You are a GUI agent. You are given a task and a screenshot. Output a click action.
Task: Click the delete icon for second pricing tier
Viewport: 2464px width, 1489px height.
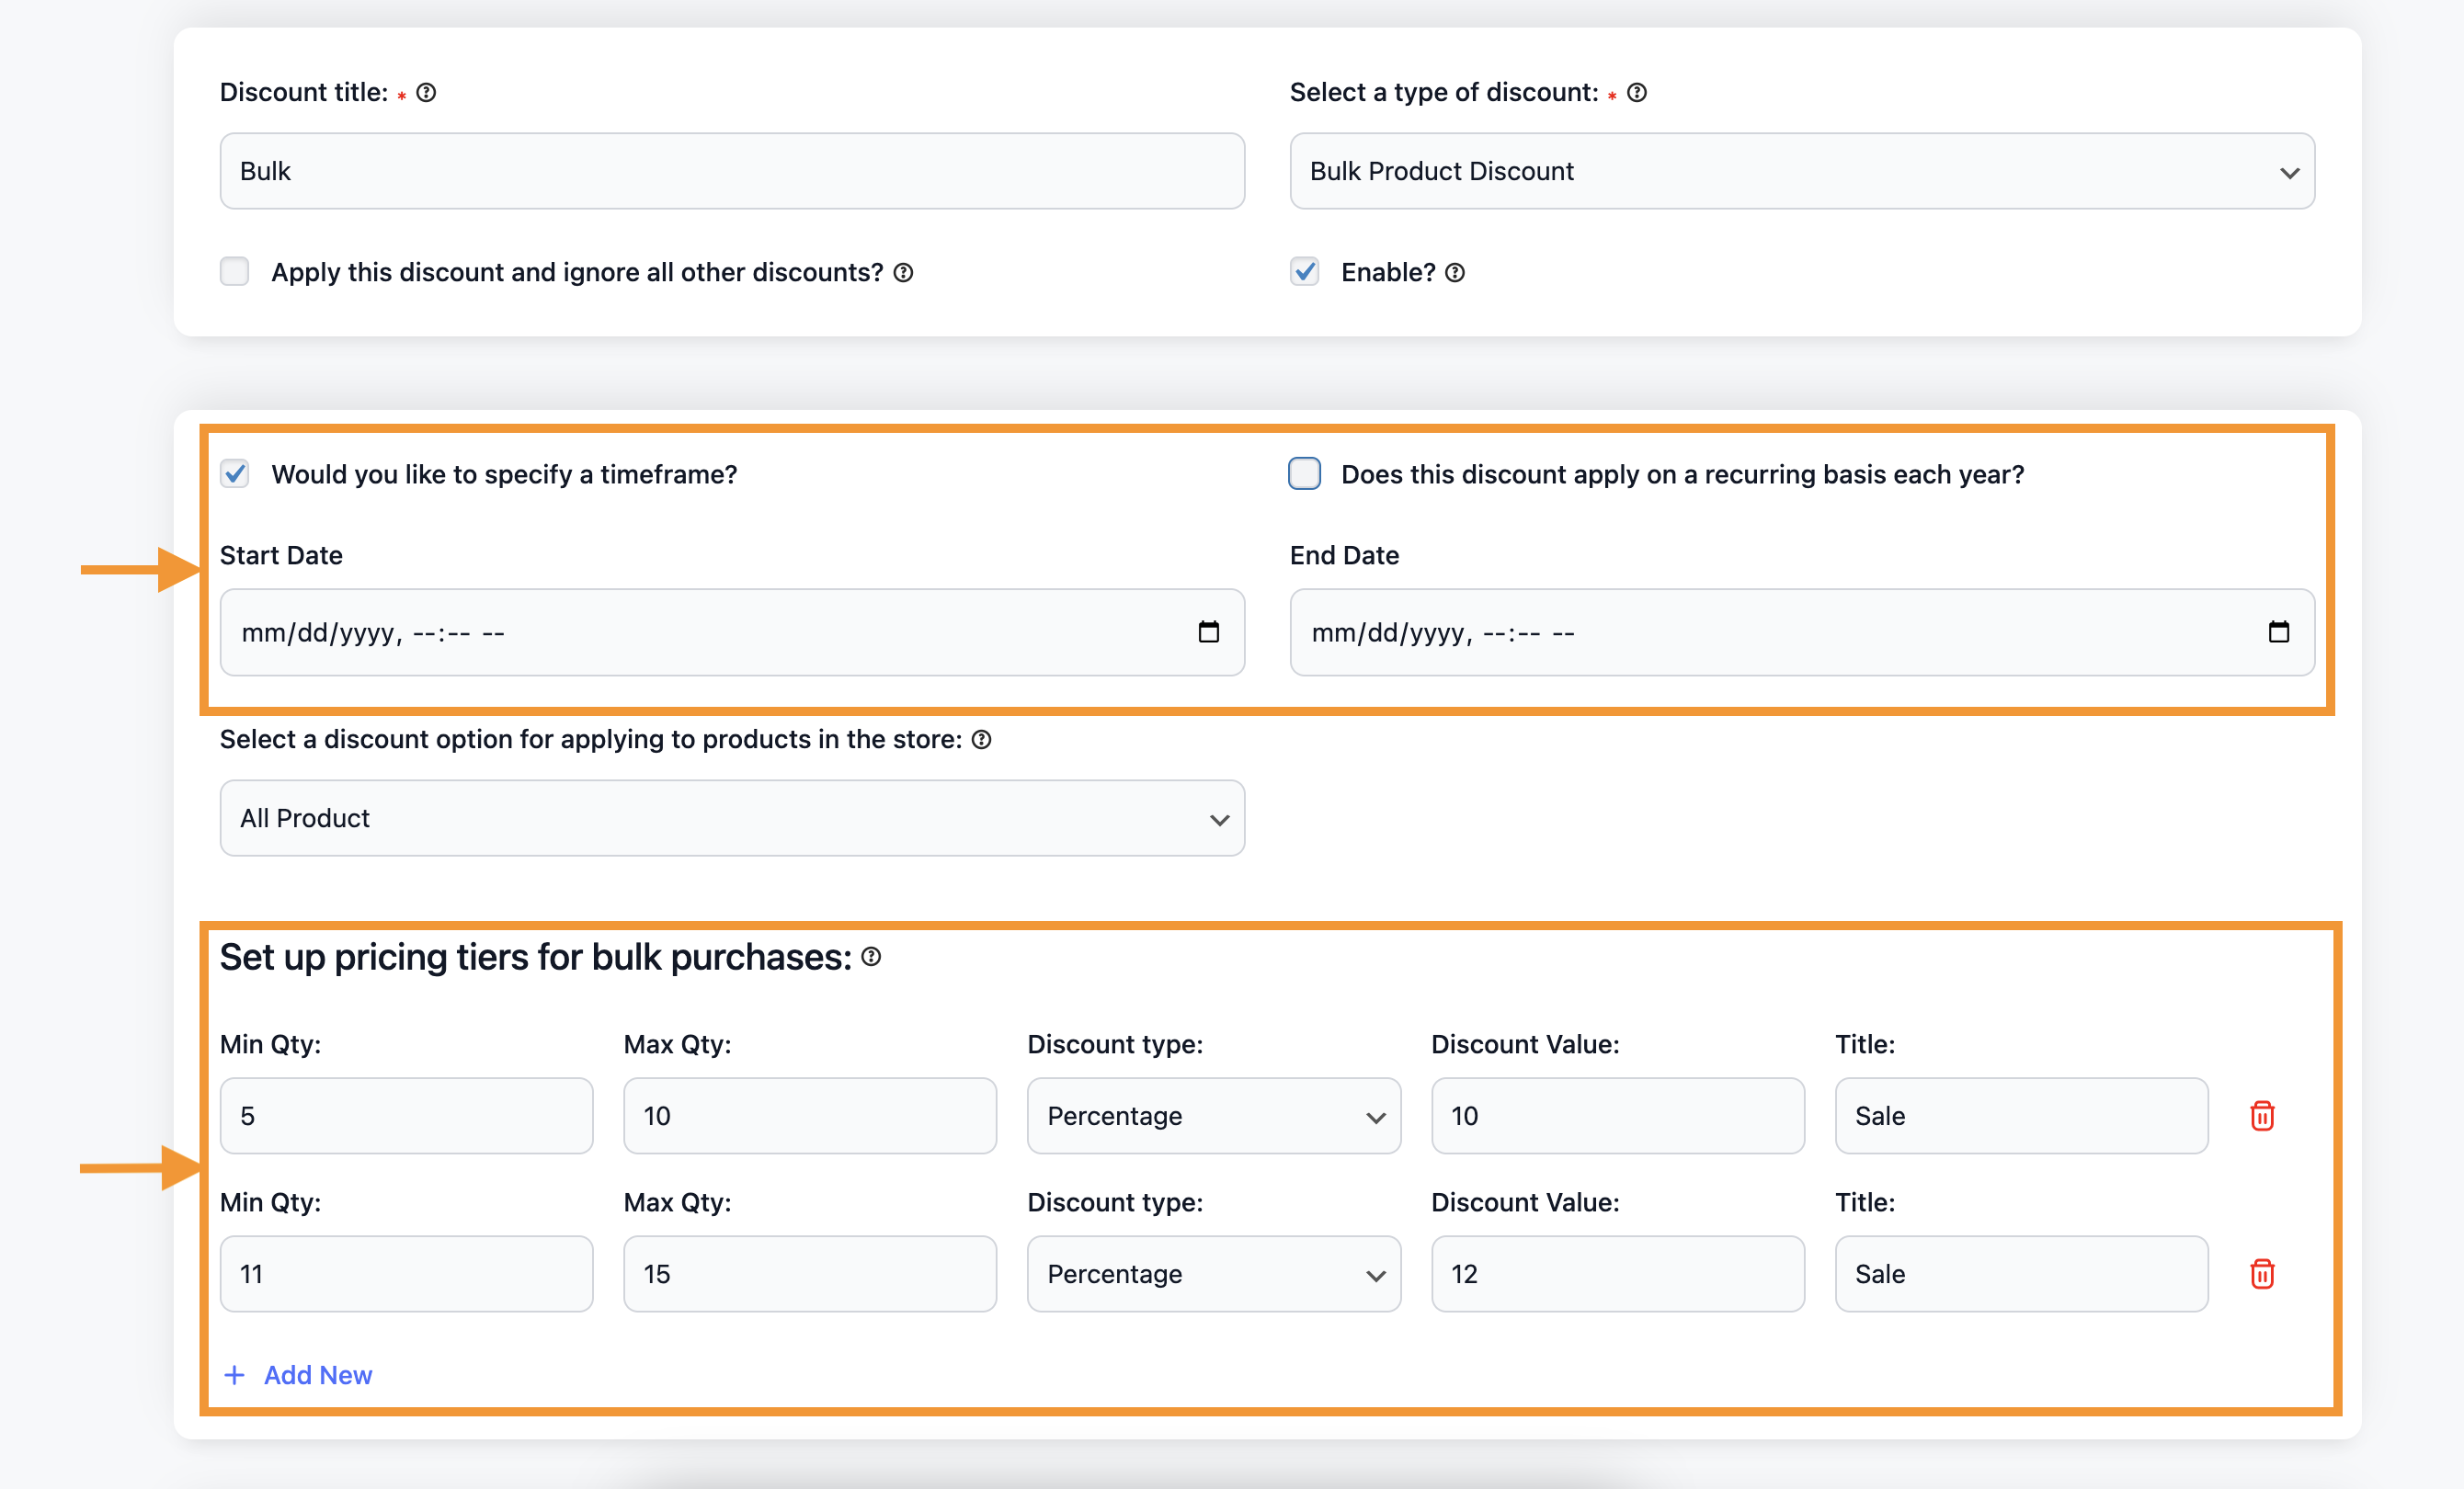click(x=2262, y=1272)
